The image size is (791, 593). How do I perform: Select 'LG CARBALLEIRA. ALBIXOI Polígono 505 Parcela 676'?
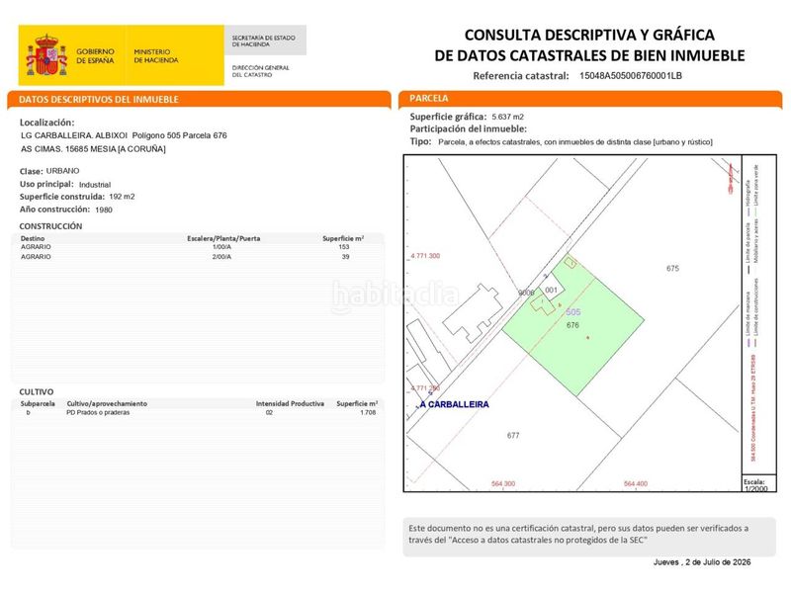pyautogui.click(x=124, y=135)
